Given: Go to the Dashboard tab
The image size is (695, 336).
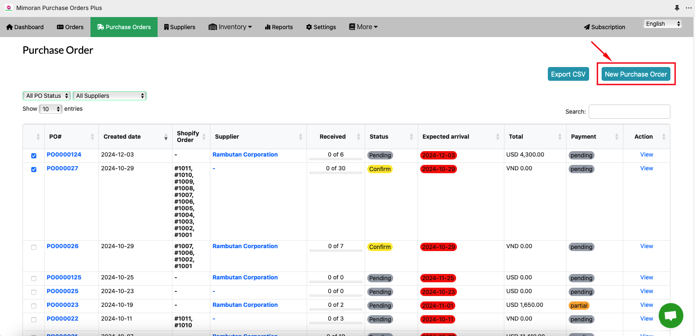Looking at the screenshot, I should 25,27.
